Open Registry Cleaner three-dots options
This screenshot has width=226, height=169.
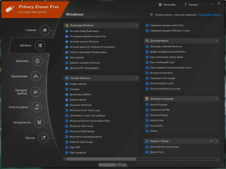point(211,141)
